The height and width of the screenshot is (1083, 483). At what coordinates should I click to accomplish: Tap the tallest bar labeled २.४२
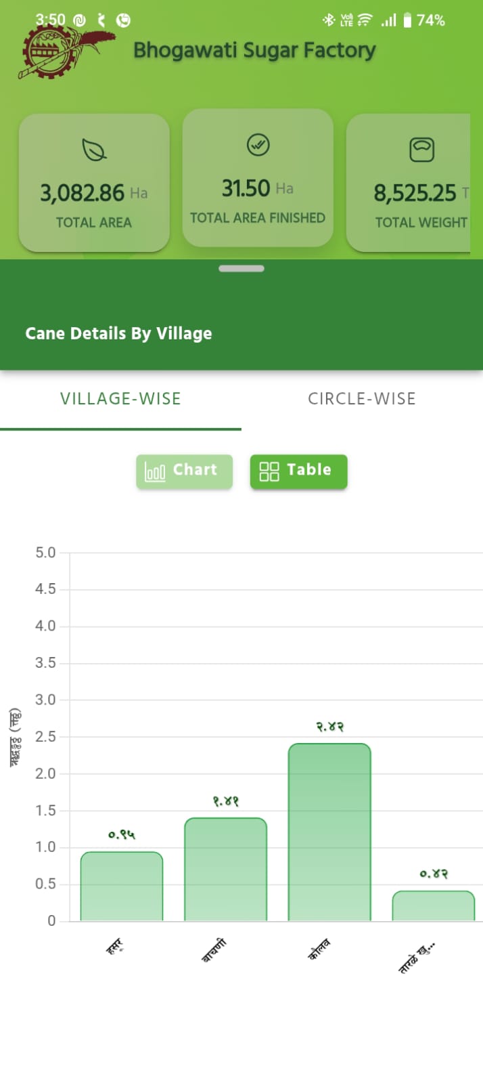click(329, 832)
